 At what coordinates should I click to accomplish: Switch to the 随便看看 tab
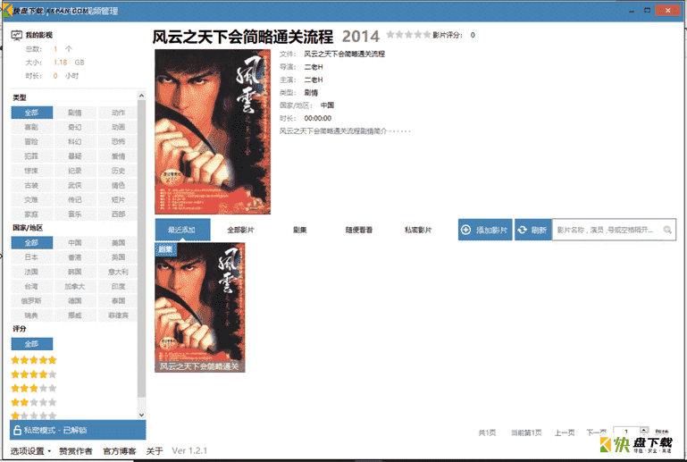(359, 230)
